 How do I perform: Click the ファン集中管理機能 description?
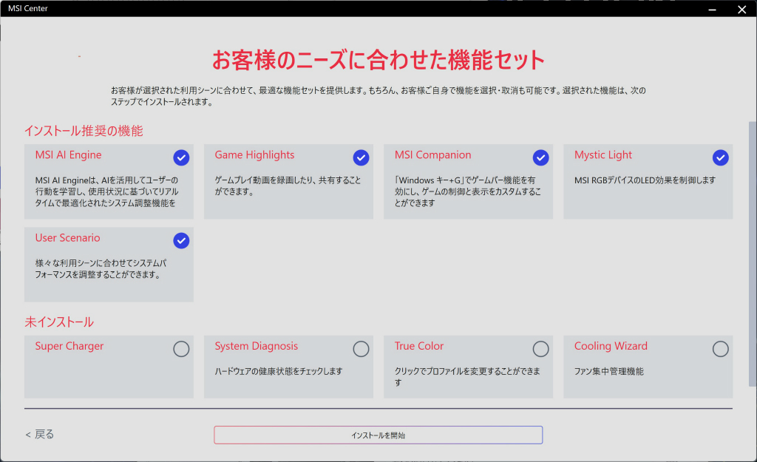pos(609,371)
